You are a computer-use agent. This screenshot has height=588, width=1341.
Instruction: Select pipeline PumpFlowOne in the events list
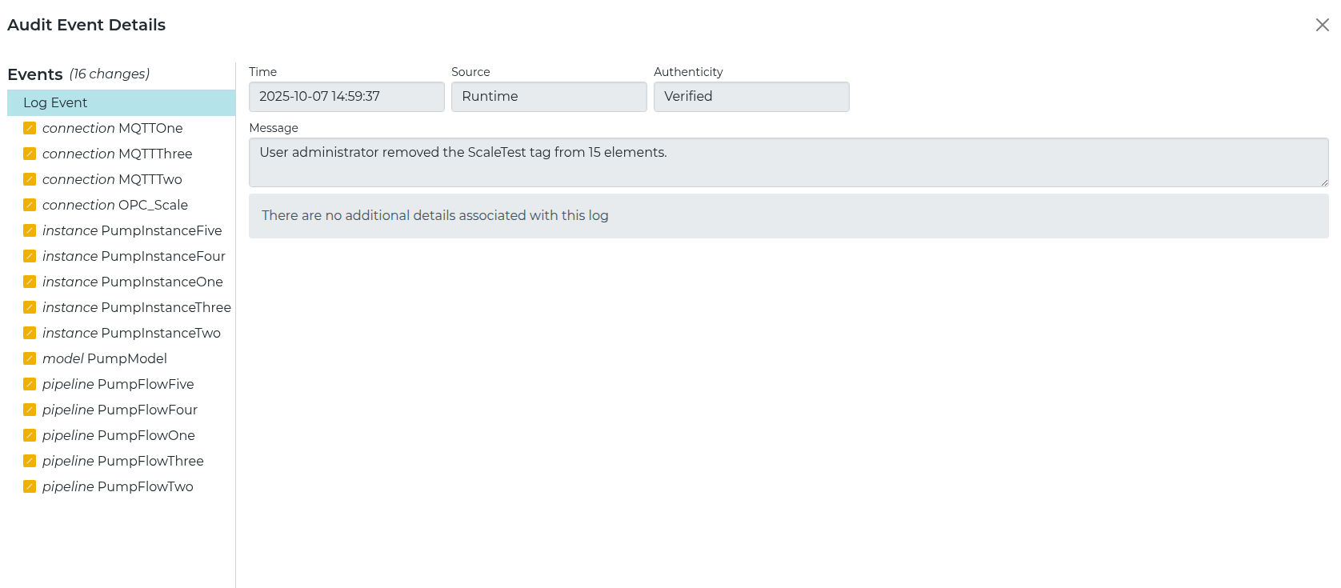click(x=121, y=435)
